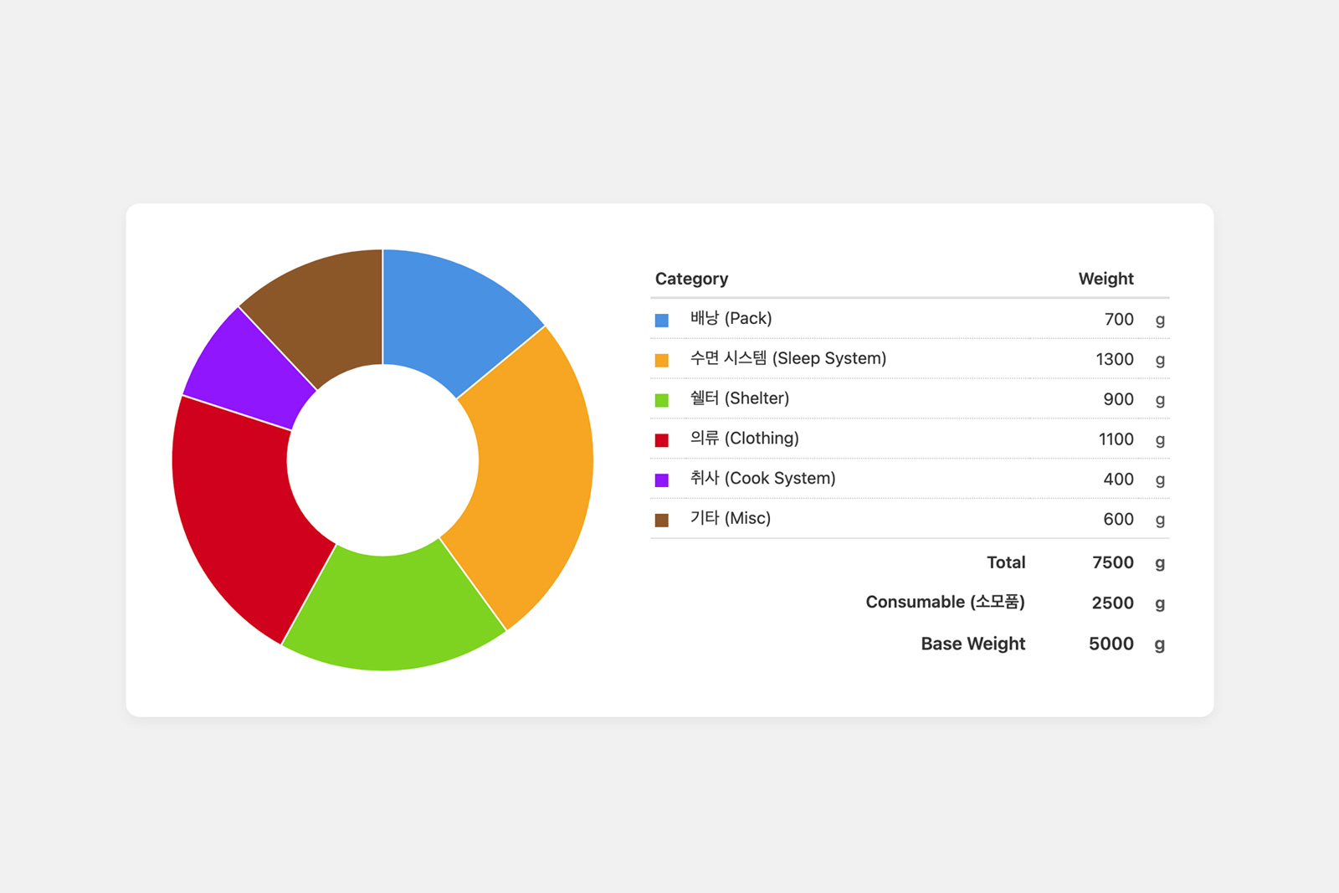Click the green Shelter color swatch
The height and width of the screenshot is (893, 1339).
click(661, 400)
